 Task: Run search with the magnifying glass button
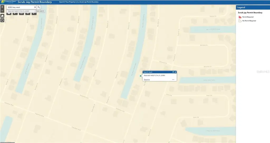[x=39, y=7]
